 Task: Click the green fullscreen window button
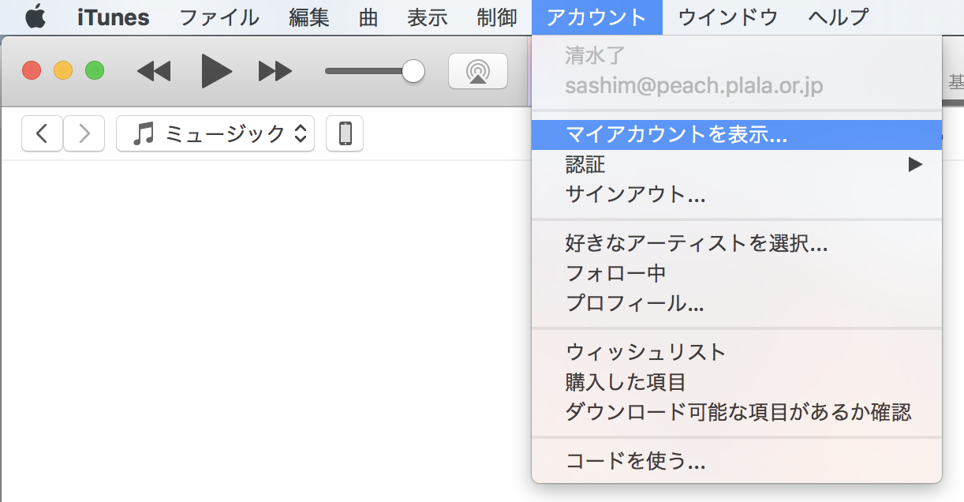pyautogui.click(x=95, y=70)
